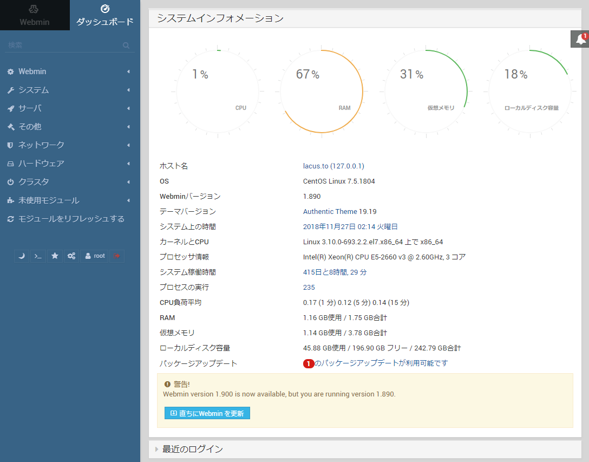Click the search magnifier icon
Screen dimensions: 589x462
click(x=126, y=46)
